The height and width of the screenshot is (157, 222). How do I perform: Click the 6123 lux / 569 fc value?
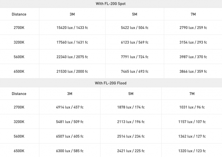tap(134, 42)
